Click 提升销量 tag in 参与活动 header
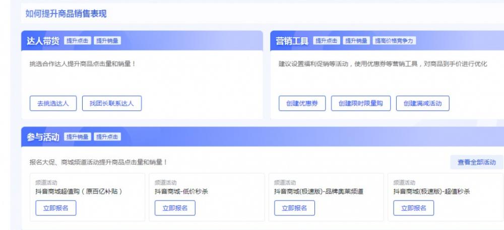This screenshot has height=230, width=504. 78,137
